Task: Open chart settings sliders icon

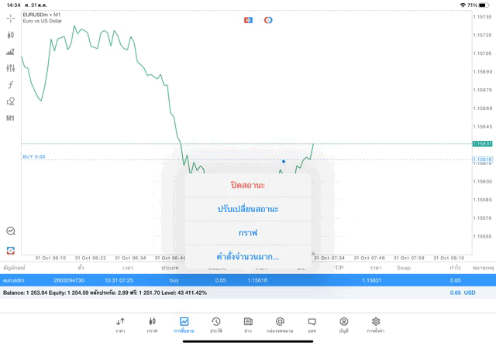Action: point(10,68)
